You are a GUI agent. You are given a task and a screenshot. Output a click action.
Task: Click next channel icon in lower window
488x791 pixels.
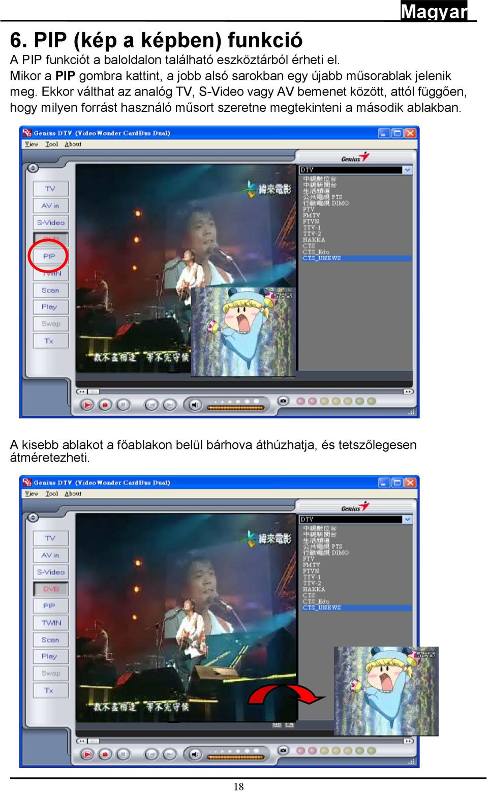(169, 754)
